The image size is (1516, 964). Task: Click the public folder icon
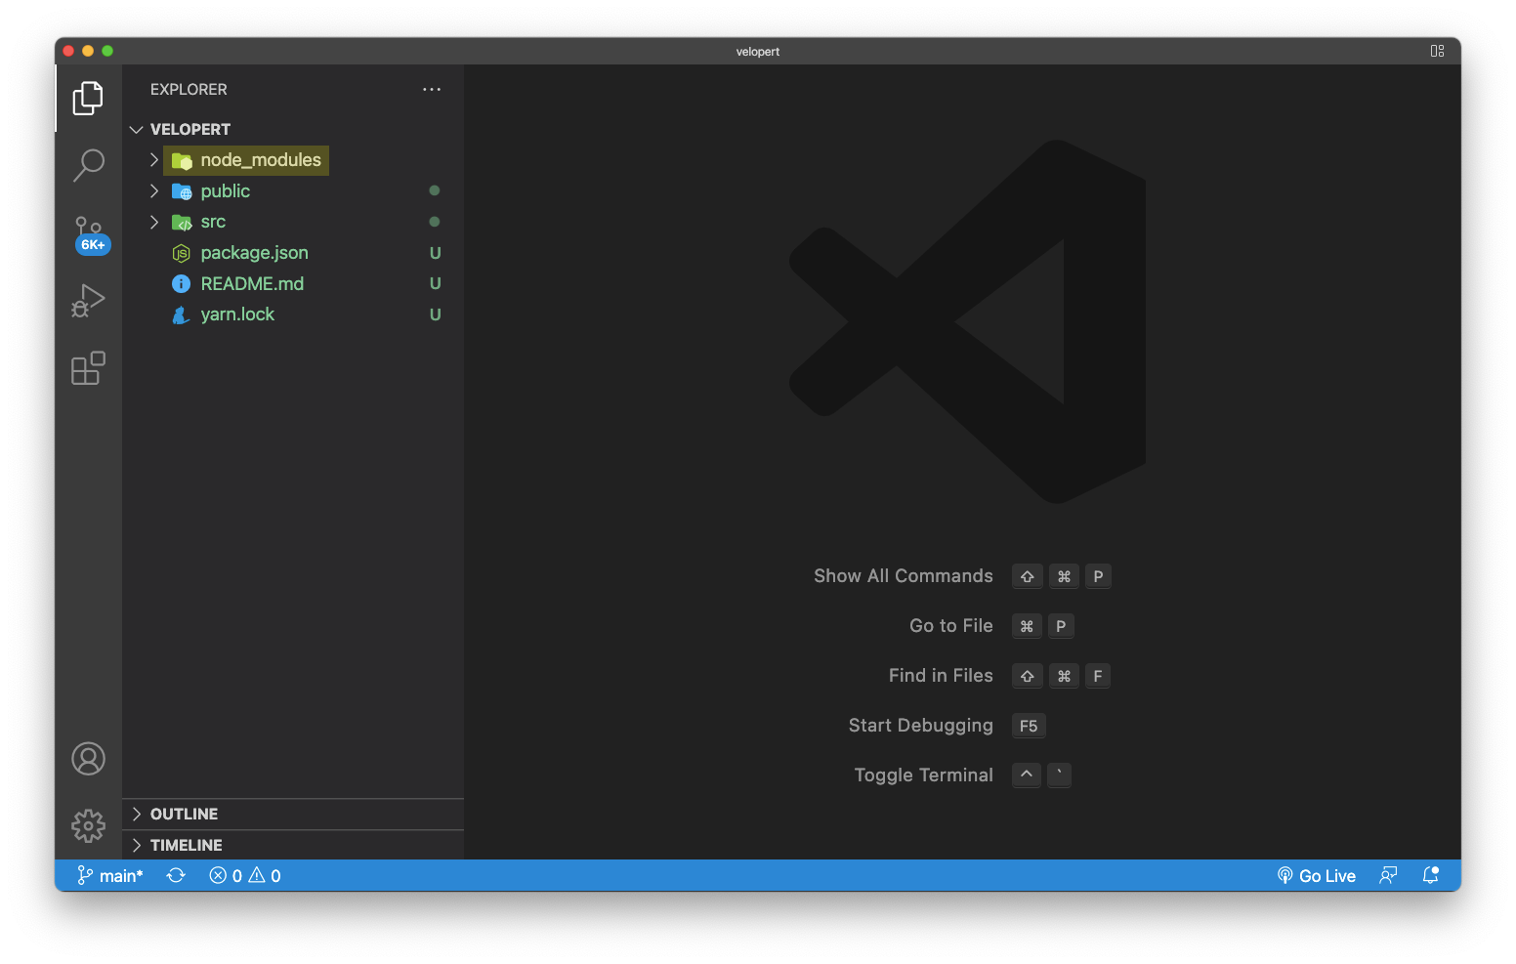pyautogui.click(x=182, y=191)
